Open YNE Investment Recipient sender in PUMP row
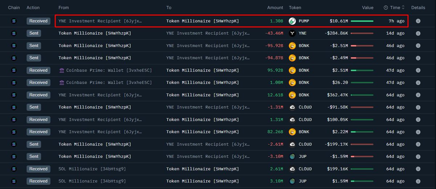This screenshot has height=189, width=436. point(100,21)
